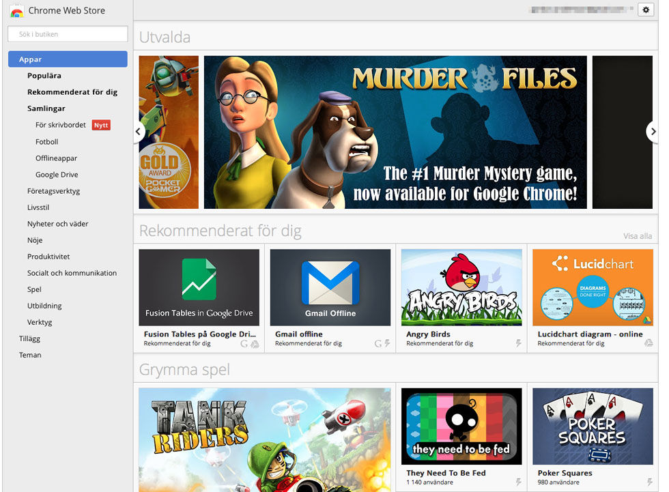
Task: Open the Fotboll collection
Action: 47,141
